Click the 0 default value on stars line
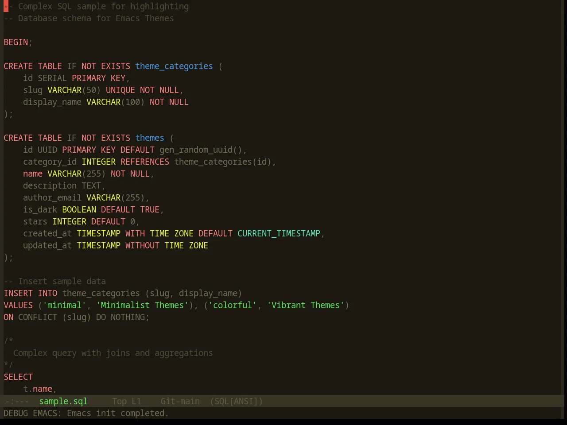The width and height of the screenshot is (567, 425). point(133,221)
